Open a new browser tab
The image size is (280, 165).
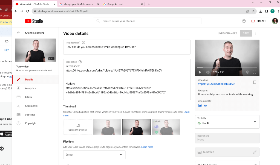[x=149, y=4]
